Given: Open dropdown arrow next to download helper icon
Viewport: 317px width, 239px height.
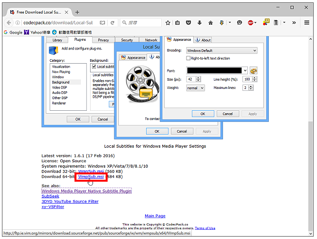Looking at the screenshot, I should pos(230,23).
